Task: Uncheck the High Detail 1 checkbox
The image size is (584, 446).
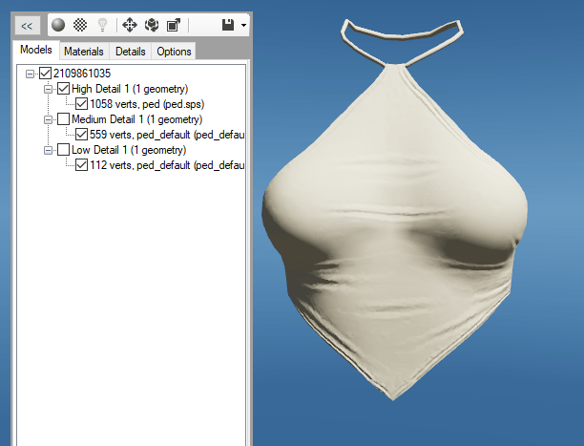Action: coord(63,89)
